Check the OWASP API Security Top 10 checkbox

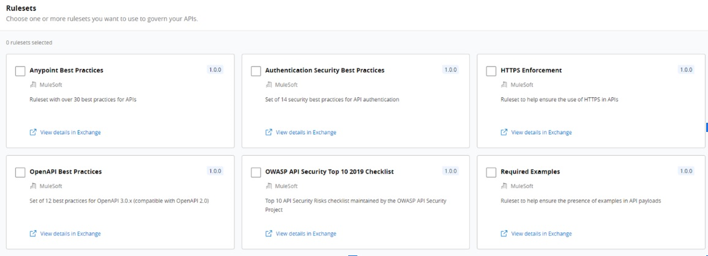click(x=256, y=172)
